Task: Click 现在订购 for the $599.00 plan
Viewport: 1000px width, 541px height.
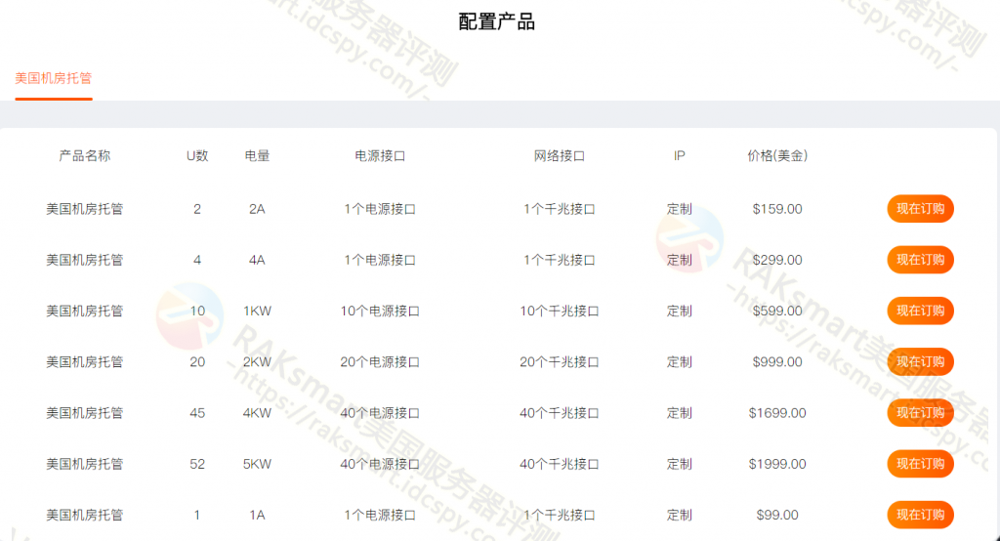Action: [x=920, y=311]
